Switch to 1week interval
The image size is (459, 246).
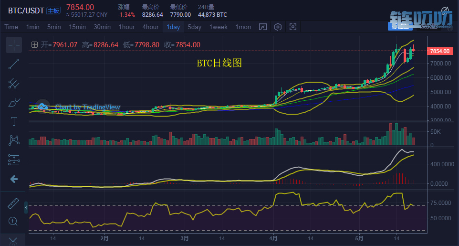tap(219, 27)
